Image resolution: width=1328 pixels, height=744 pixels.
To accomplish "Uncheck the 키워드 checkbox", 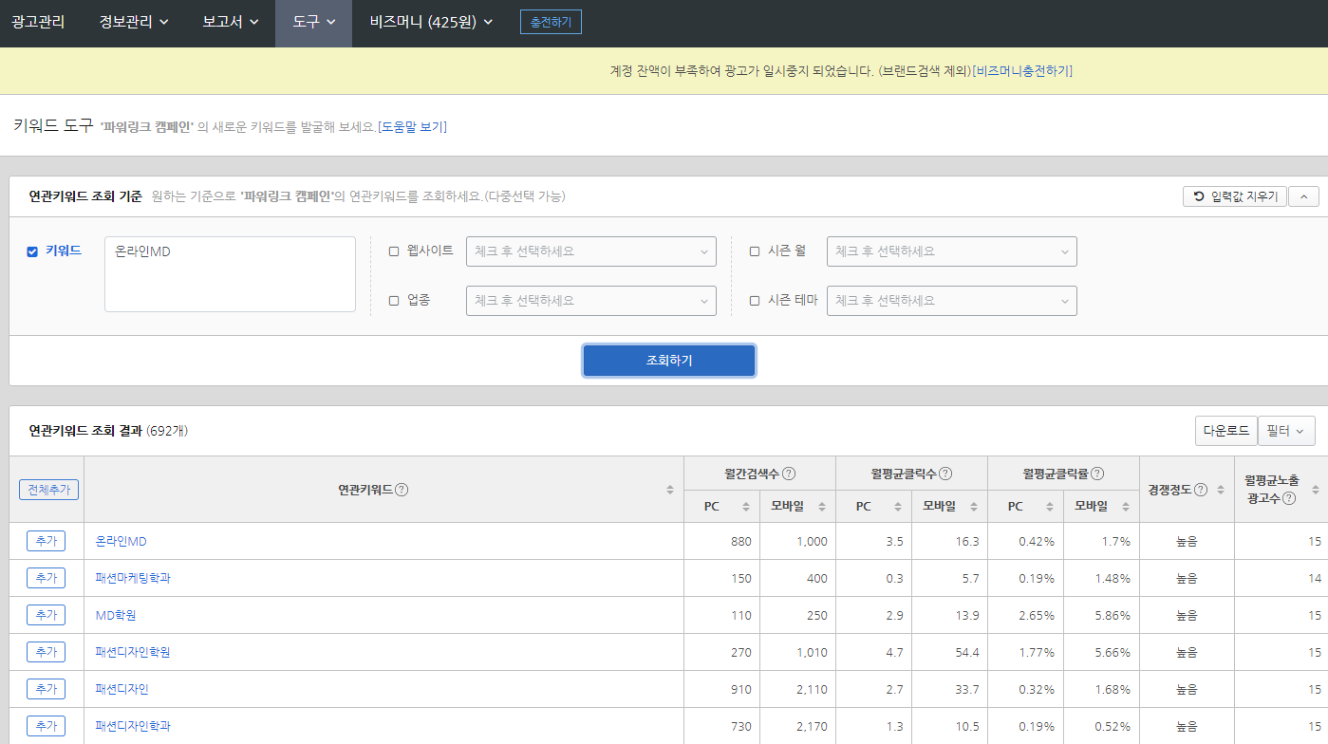I will (x=31, y=251).
